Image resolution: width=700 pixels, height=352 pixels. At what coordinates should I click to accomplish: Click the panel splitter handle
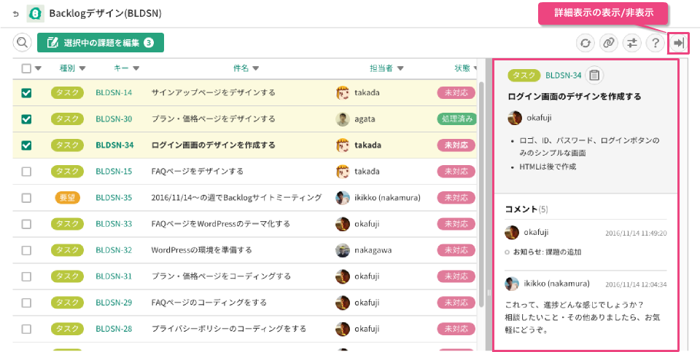[489, 292]
